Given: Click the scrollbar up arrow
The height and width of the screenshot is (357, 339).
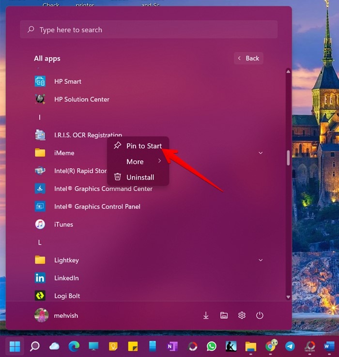Looking at the screenshot, I should tap(288, 72).
